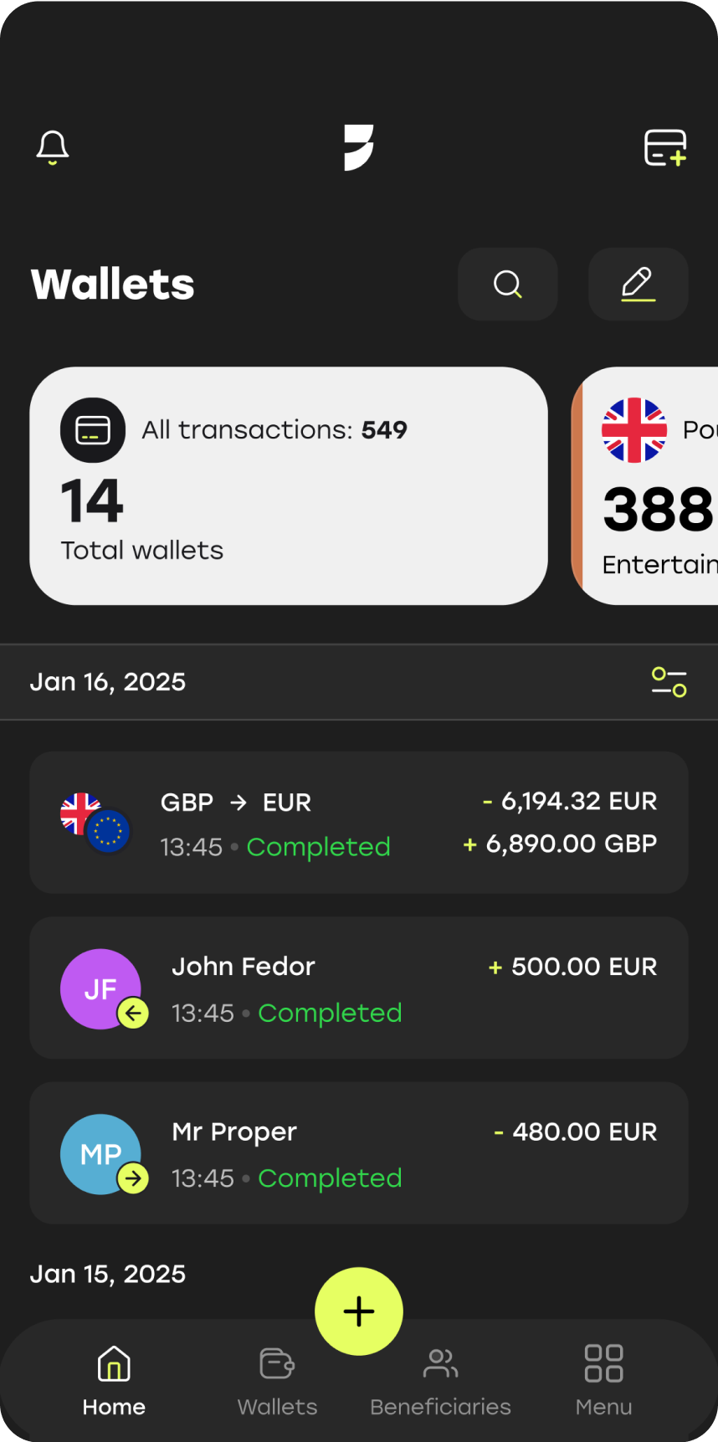Open wallet search
Viewport: 718px width, 1442px height.
(x=507, y=284)
